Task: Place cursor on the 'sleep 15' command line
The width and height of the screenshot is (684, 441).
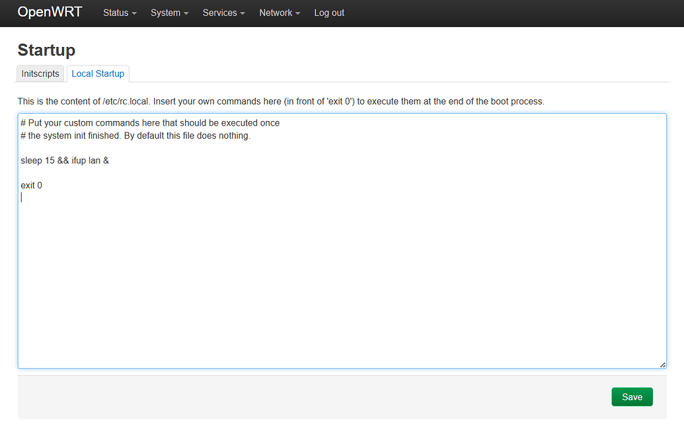Action: pyautogui.click(x=65, y=160)
